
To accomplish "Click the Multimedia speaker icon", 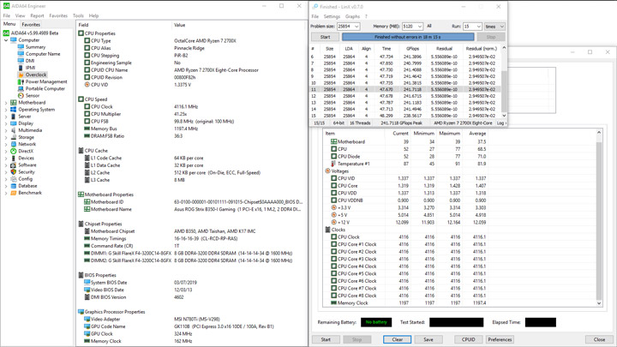I will 14,130.
